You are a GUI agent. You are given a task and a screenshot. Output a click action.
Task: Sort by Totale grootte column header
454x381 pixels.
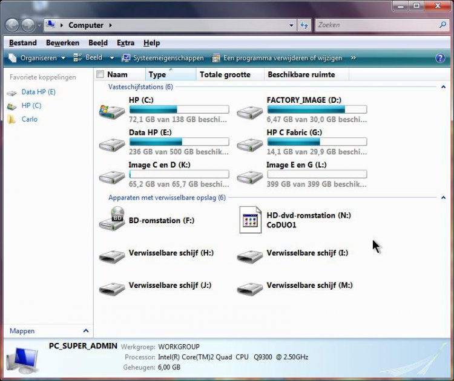[x=230, y=74]
